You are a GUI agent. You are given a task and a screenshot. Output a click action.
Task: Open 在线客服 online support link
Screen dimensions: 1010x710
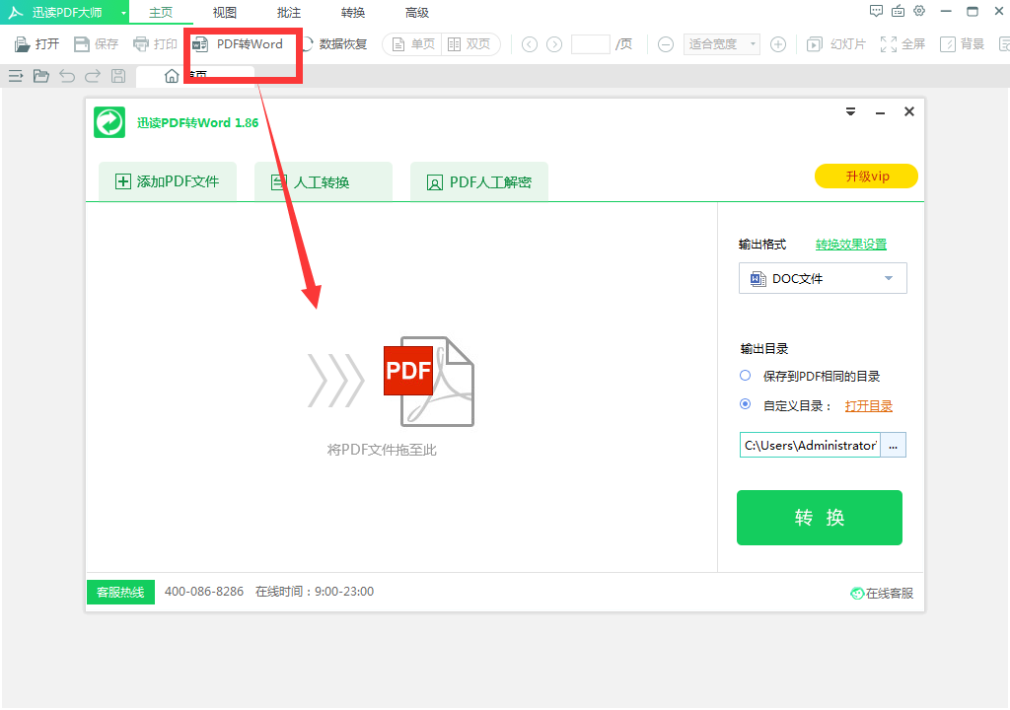(x=882, y=594)
